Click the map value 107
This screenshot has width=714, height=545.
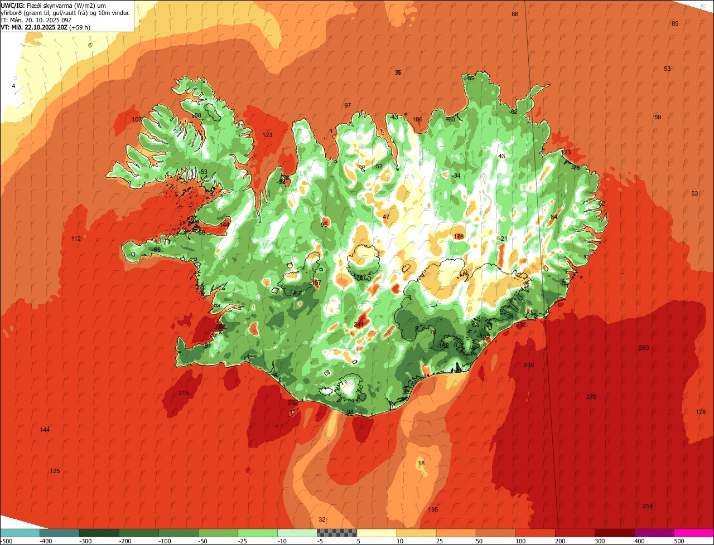point(137,120)
